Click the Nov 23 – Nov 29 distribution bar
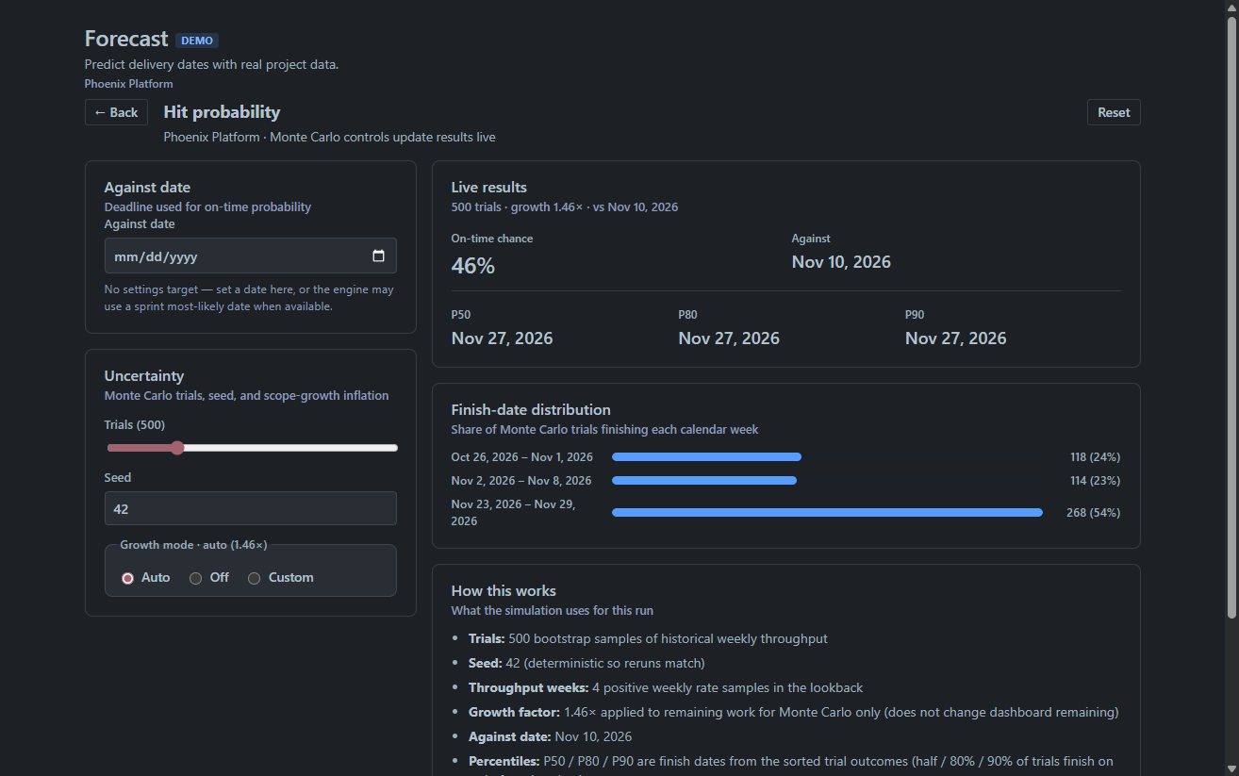1239x776 pixels. [827, 513]
